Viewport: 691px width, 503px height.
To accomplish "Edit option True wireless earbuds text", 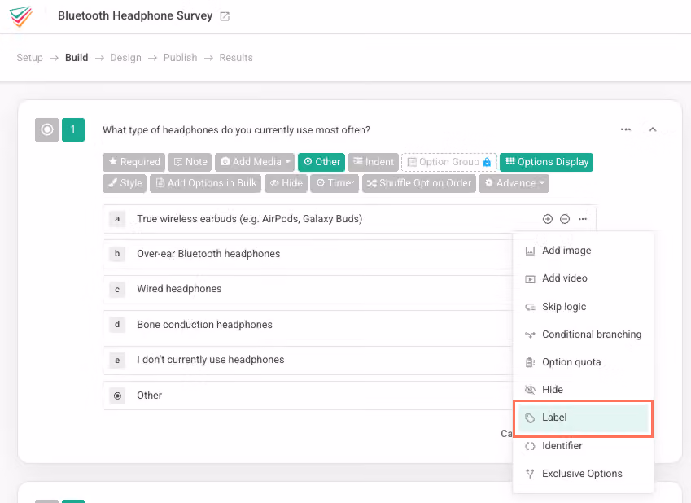I will pos(249,219).
